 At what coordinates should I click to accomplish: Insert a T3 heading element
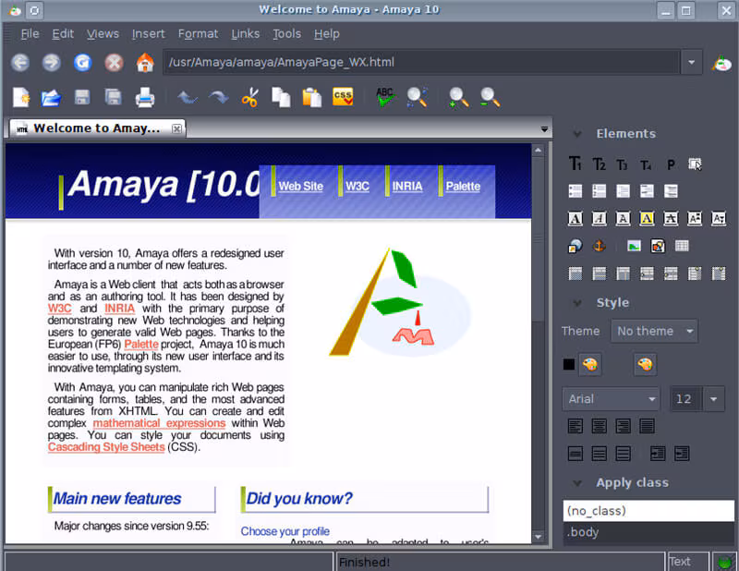tap(622, 164)
